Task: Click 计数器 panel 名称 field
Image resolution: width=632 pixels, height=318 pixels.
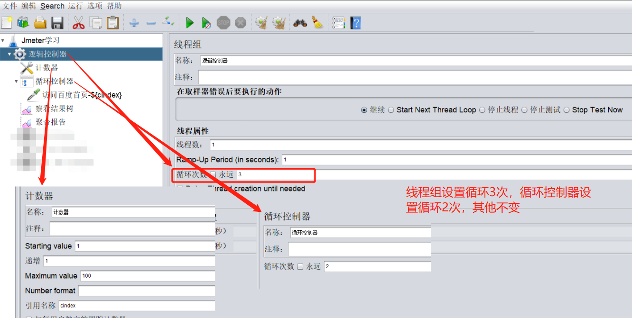Action: coord(133,212)
